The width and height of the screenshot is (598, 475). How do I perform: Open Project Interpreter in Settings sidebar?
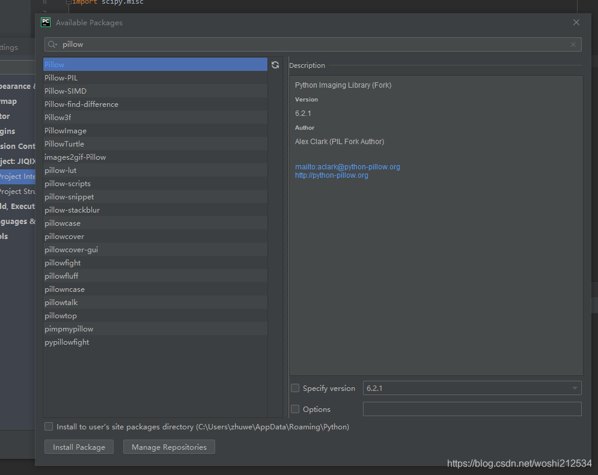pyautogui.click(x=17, y=177)
